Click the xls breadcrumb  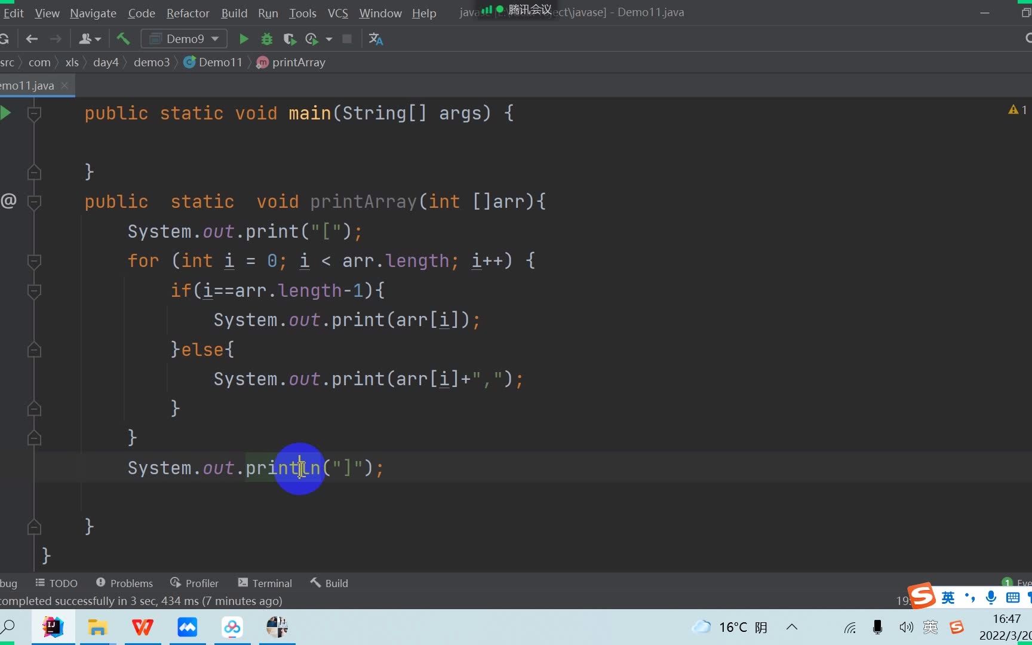point(72,62)
